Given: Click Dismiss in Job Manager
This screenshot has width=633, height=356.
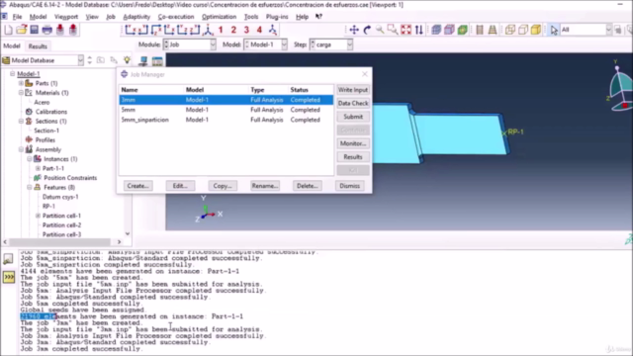Looking at the screenshot, I should pos(349,186).
